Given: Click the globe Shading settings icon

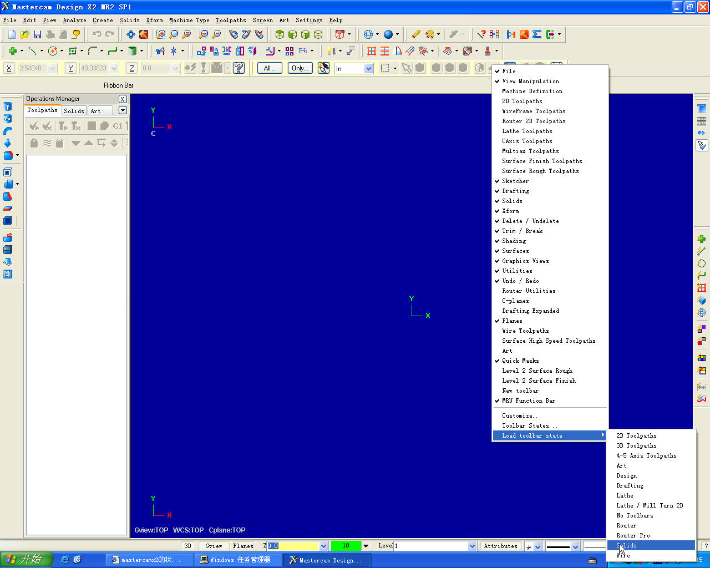Looking at the screenshot, I should coord(368,34).
